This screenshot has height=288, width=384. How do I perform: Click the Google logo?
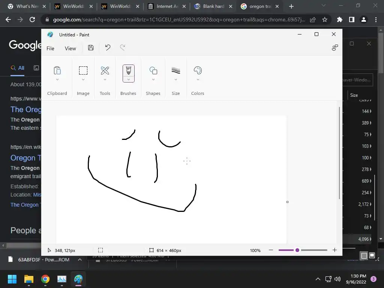(x=25, y=45)
